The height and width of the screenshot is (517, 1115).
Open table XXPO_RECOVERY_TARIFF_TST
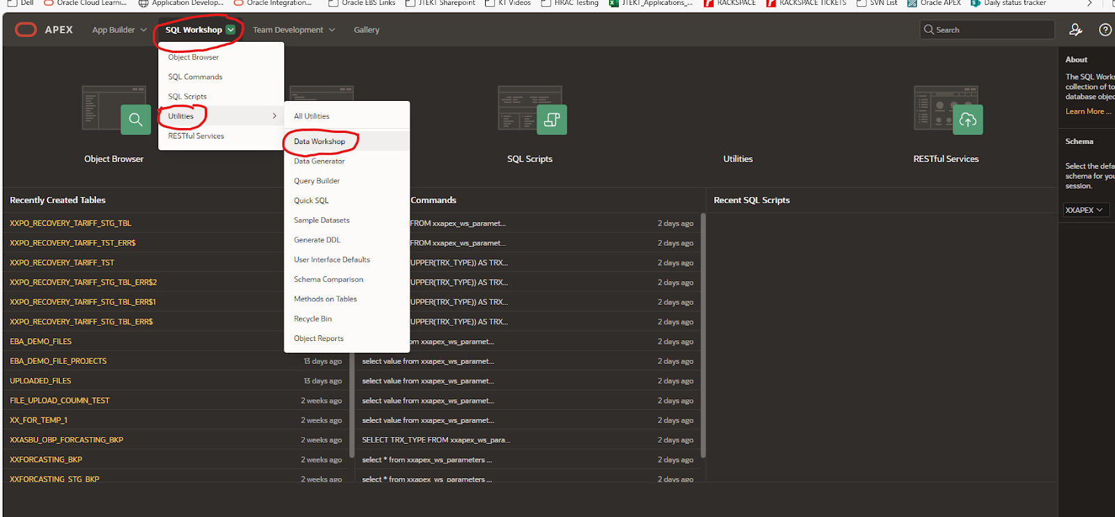click(x=62, y=262)
